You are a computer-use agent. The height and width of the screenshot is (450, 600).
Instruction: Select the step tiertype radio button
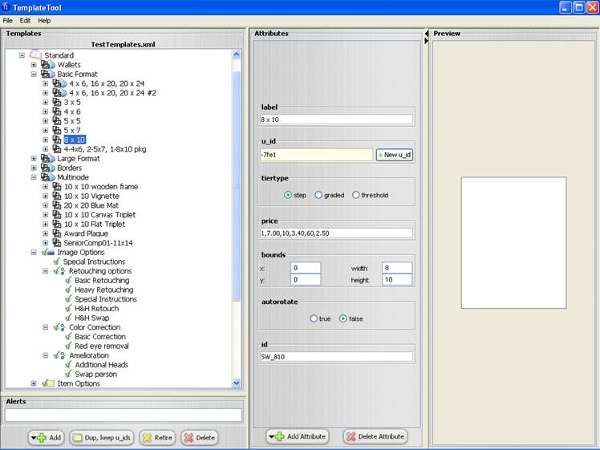[288, 195]
